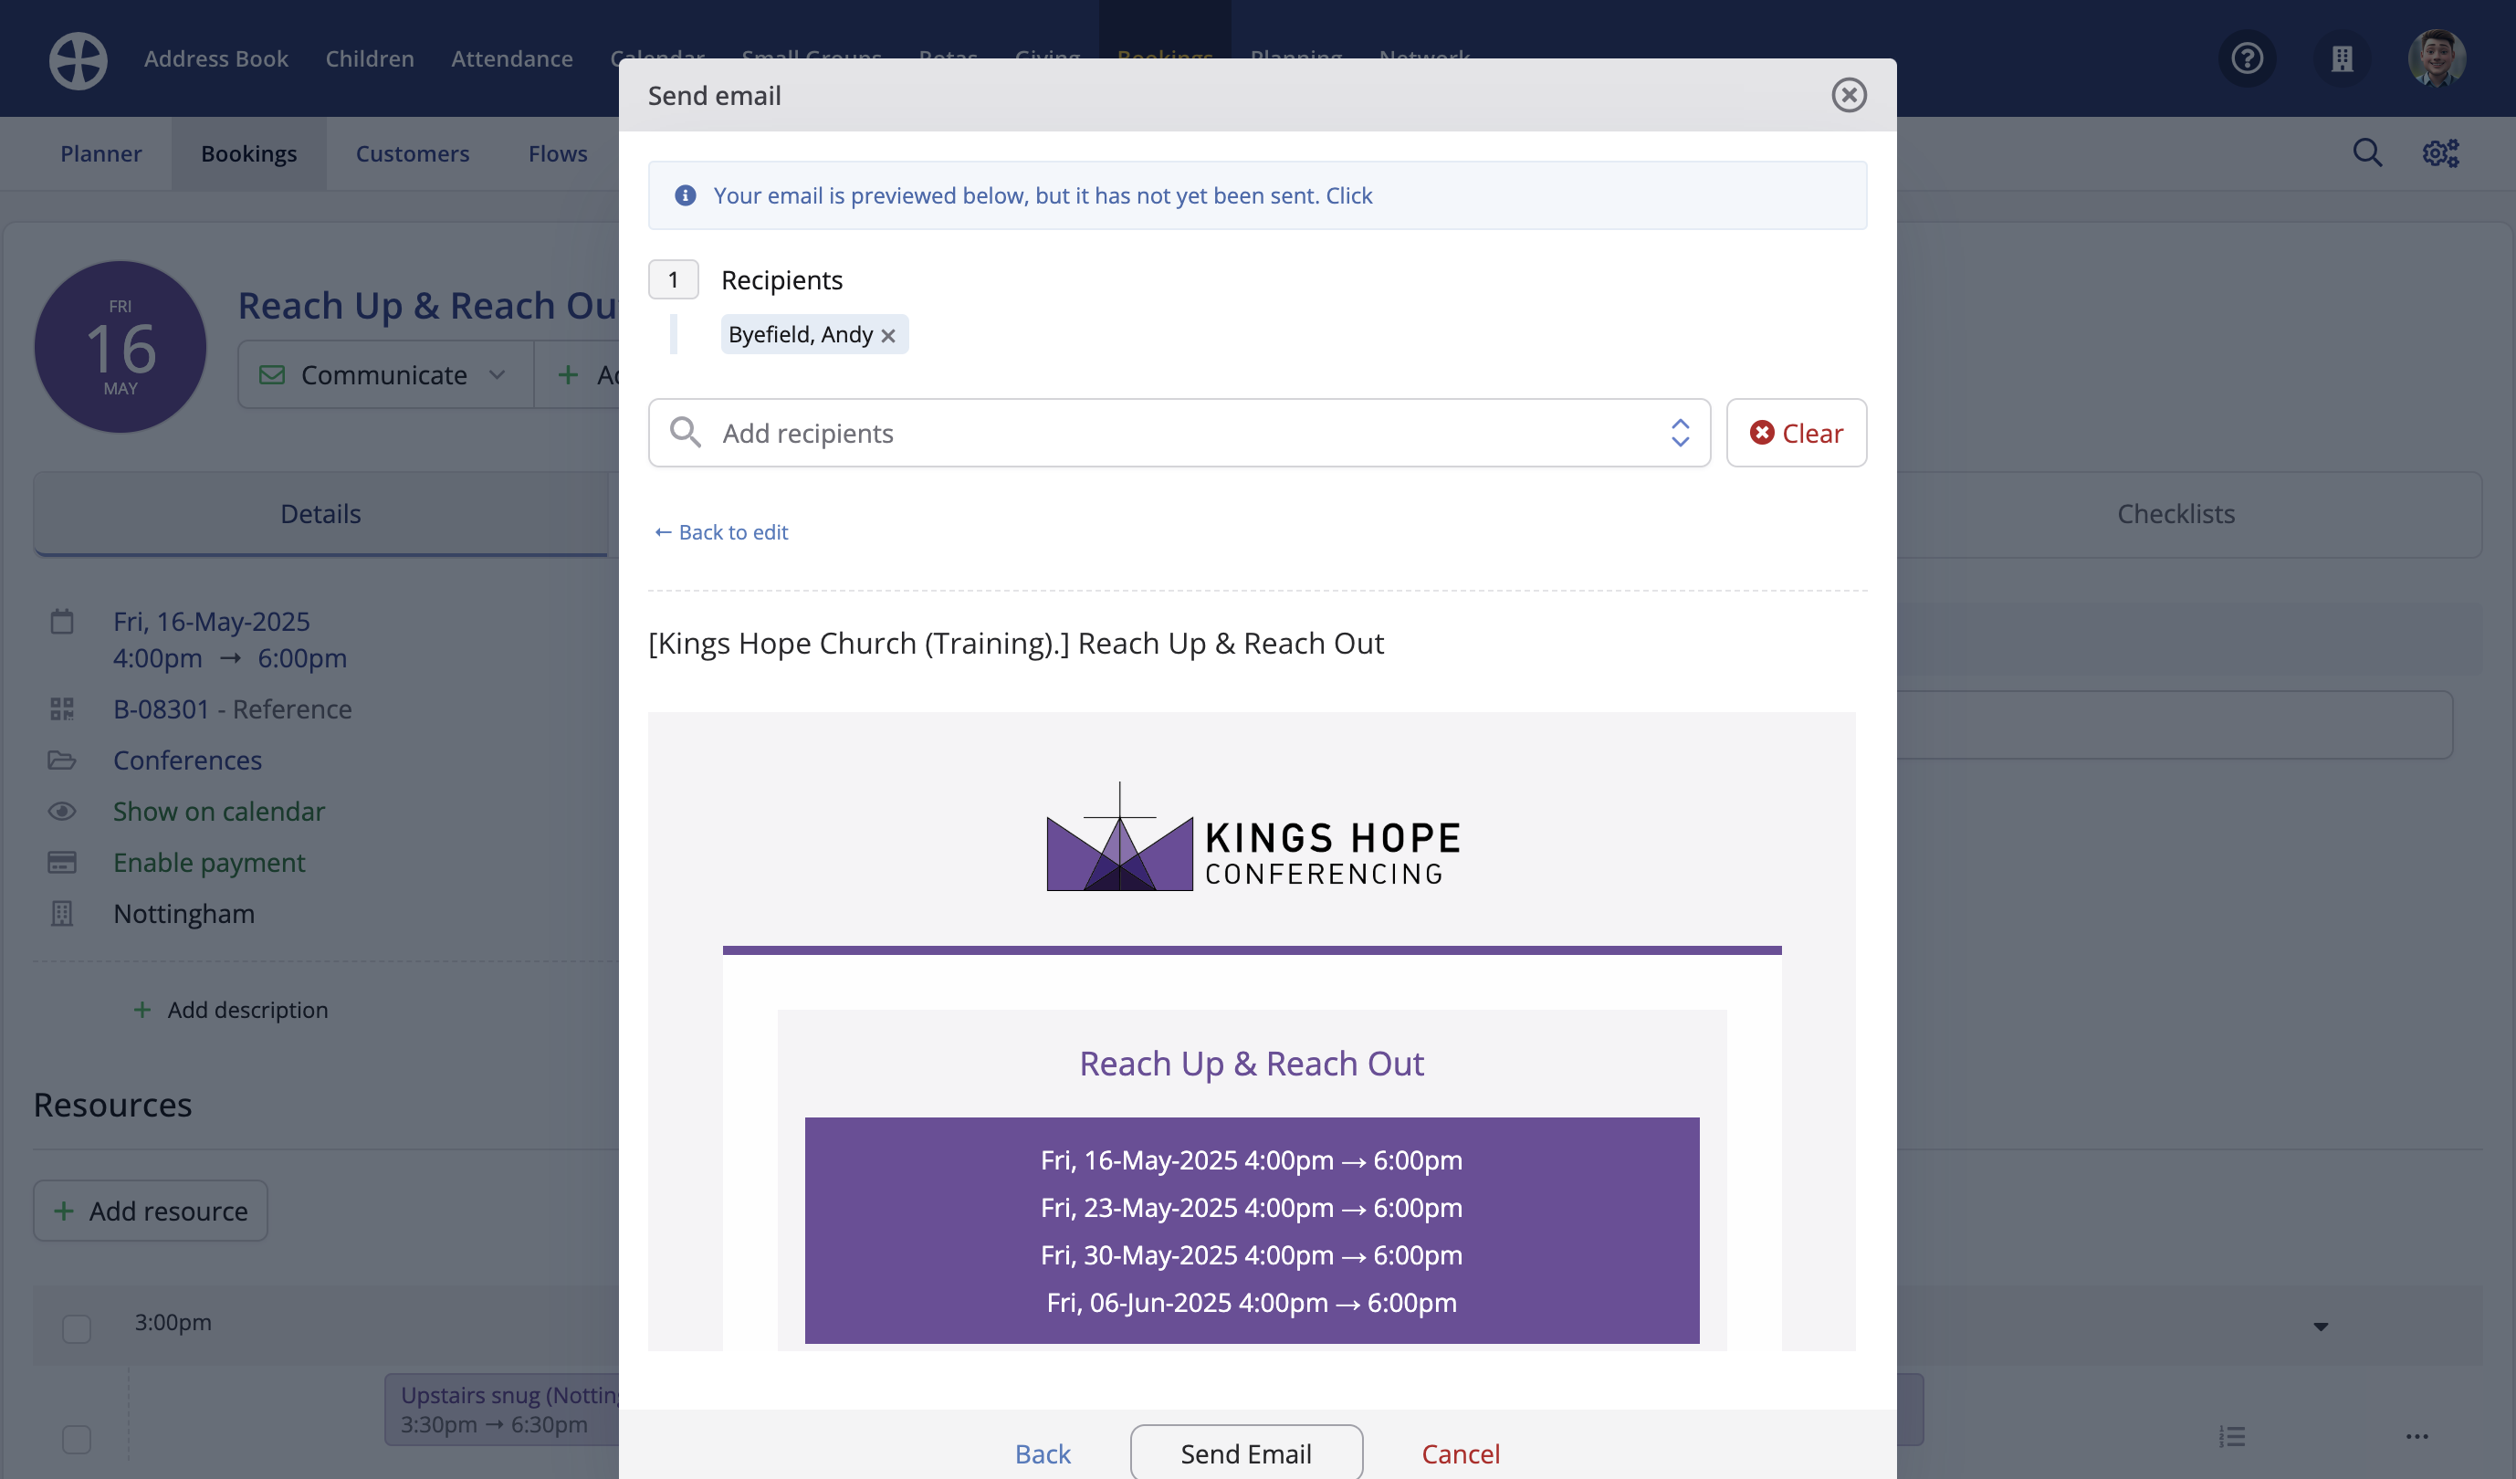2516x1479 pixels.
Task: Toggle the Show on calendar eye icon
Action: click(62, 811)
